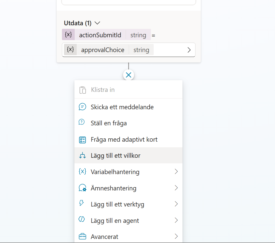This screenshot has height=243, width=275.
Task: Click the lightning bolt tool icon
Action: point(82,203)
